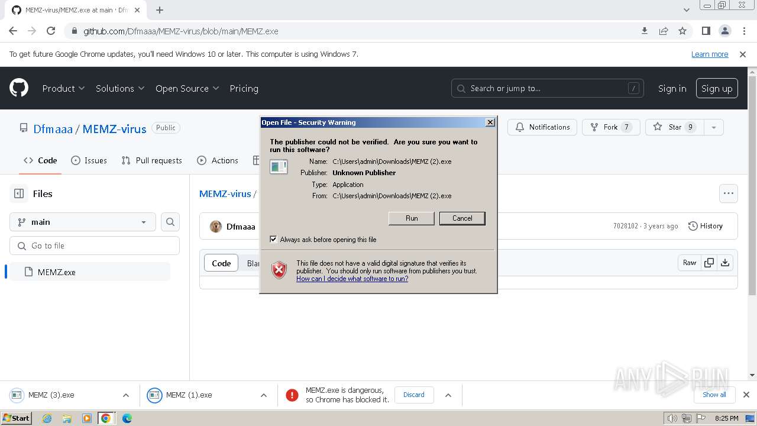The height and width of the screenshot is (426, 757).
Task: Open the Actions tab
Action: pyautogui.click(x=218, y=160)
